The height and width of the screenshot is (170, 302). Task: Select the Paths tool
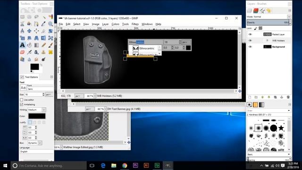tap(36, 24)
